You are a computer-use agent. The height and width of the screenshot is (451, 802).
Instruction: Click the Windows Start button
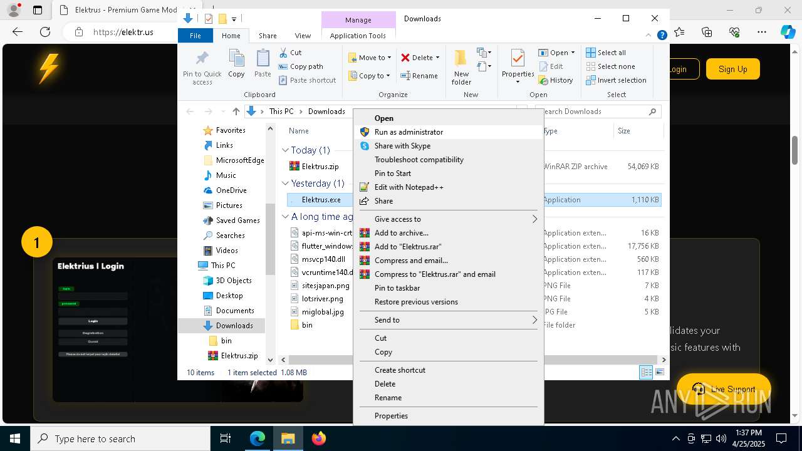point(15,438)
